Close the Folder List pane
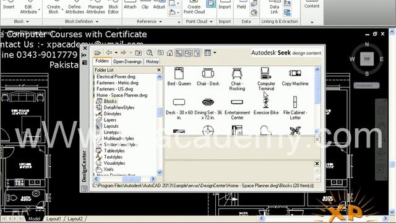396x223 pixels. point(159,70)
